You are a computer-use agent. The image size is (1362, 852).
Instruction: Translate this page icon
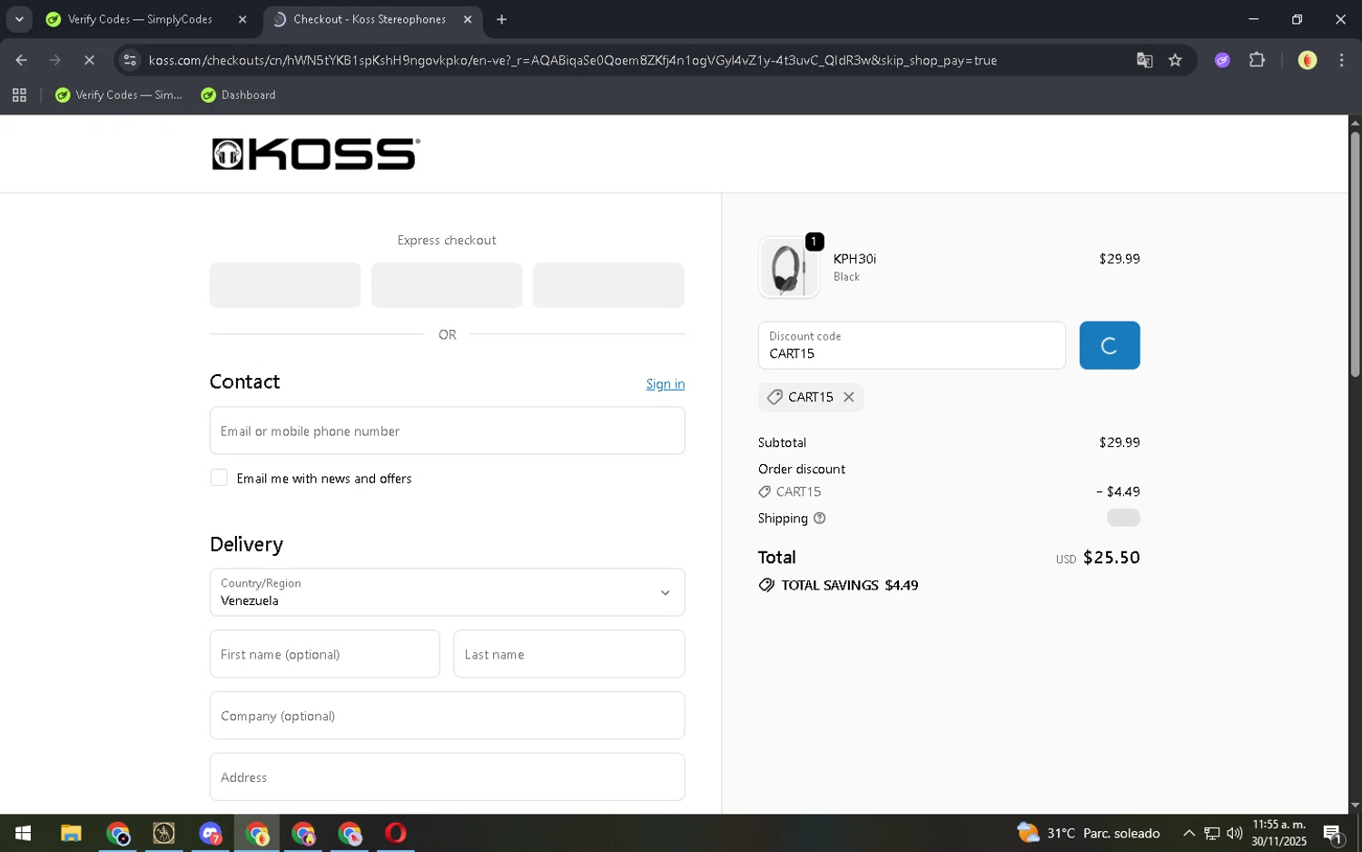coord(1144,60)
